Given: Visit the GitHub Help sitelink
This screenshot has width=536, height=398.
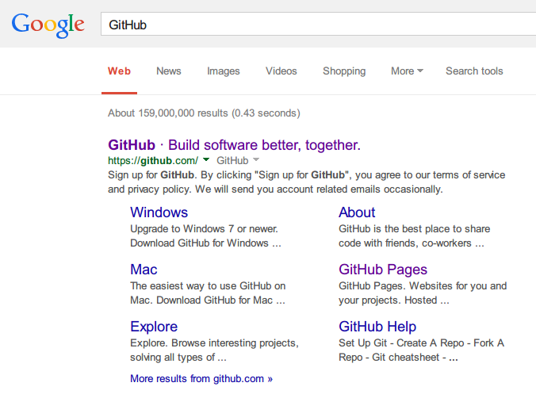Looking at the screenshot, I should click(377, 327).
